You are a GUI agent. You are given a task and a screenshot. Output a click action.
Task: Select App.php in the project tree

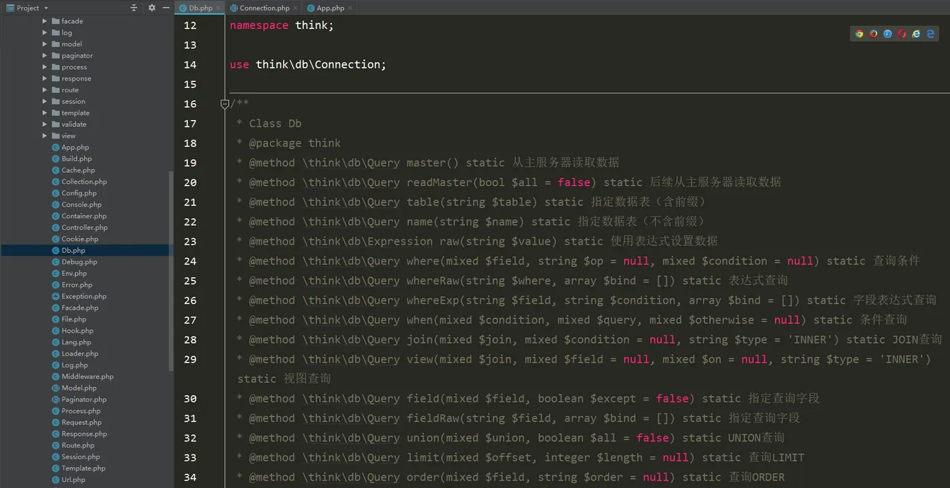[71, 147]
